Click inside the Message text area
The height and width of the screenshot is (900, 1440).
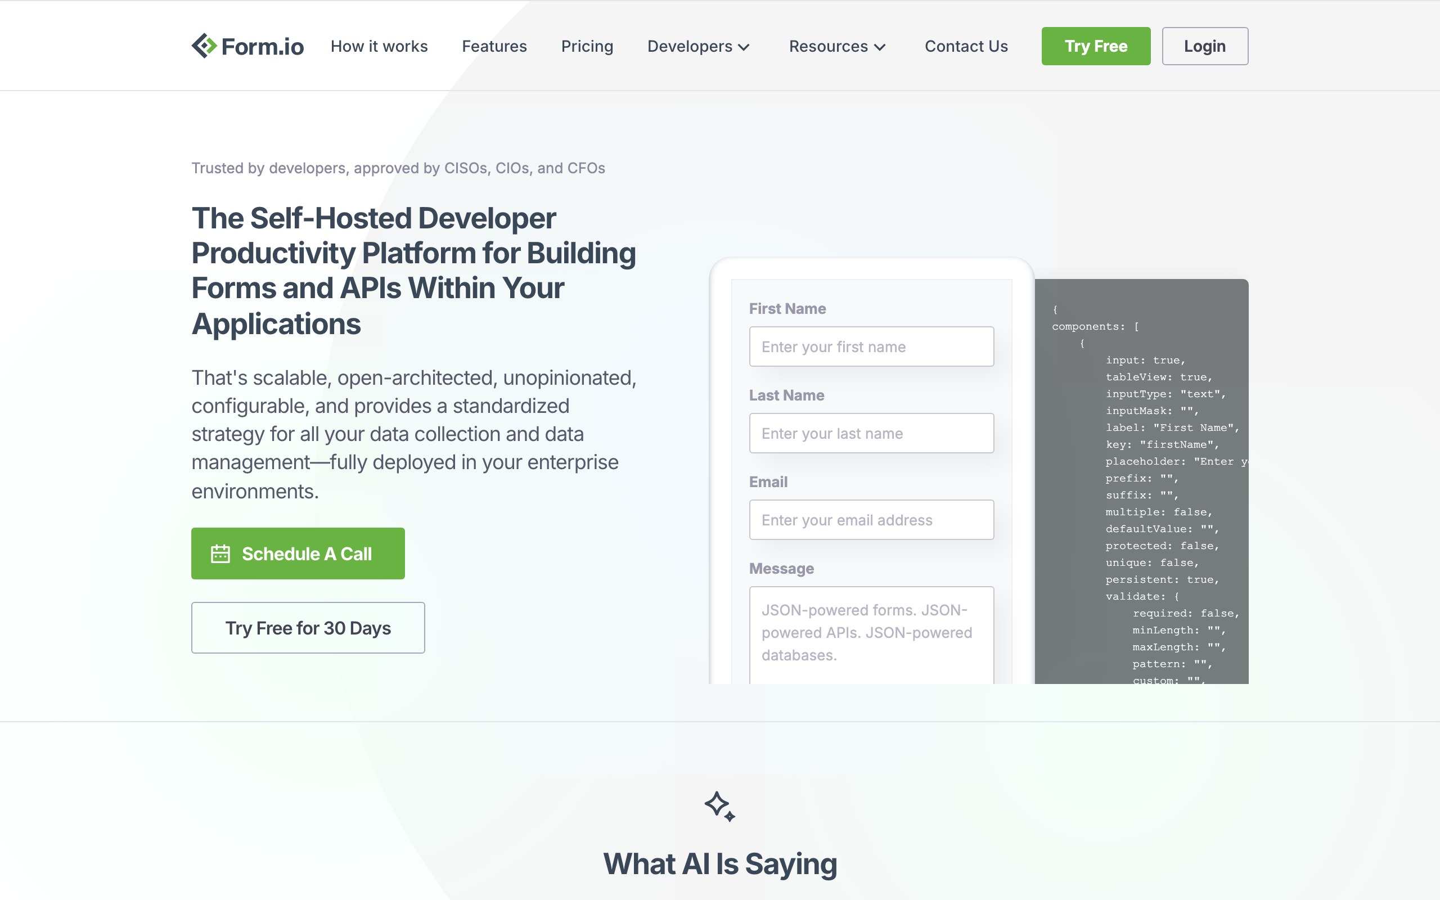tap(871, 634)
